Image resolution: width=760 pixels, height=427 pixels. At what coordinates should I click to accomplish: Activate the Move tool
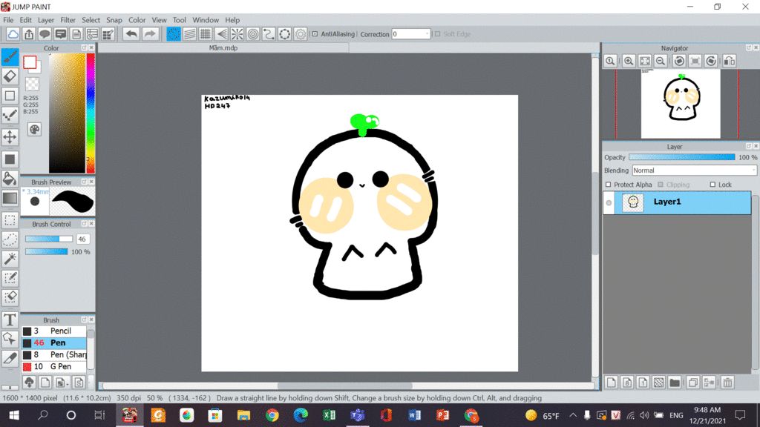[x=10, y=136]
